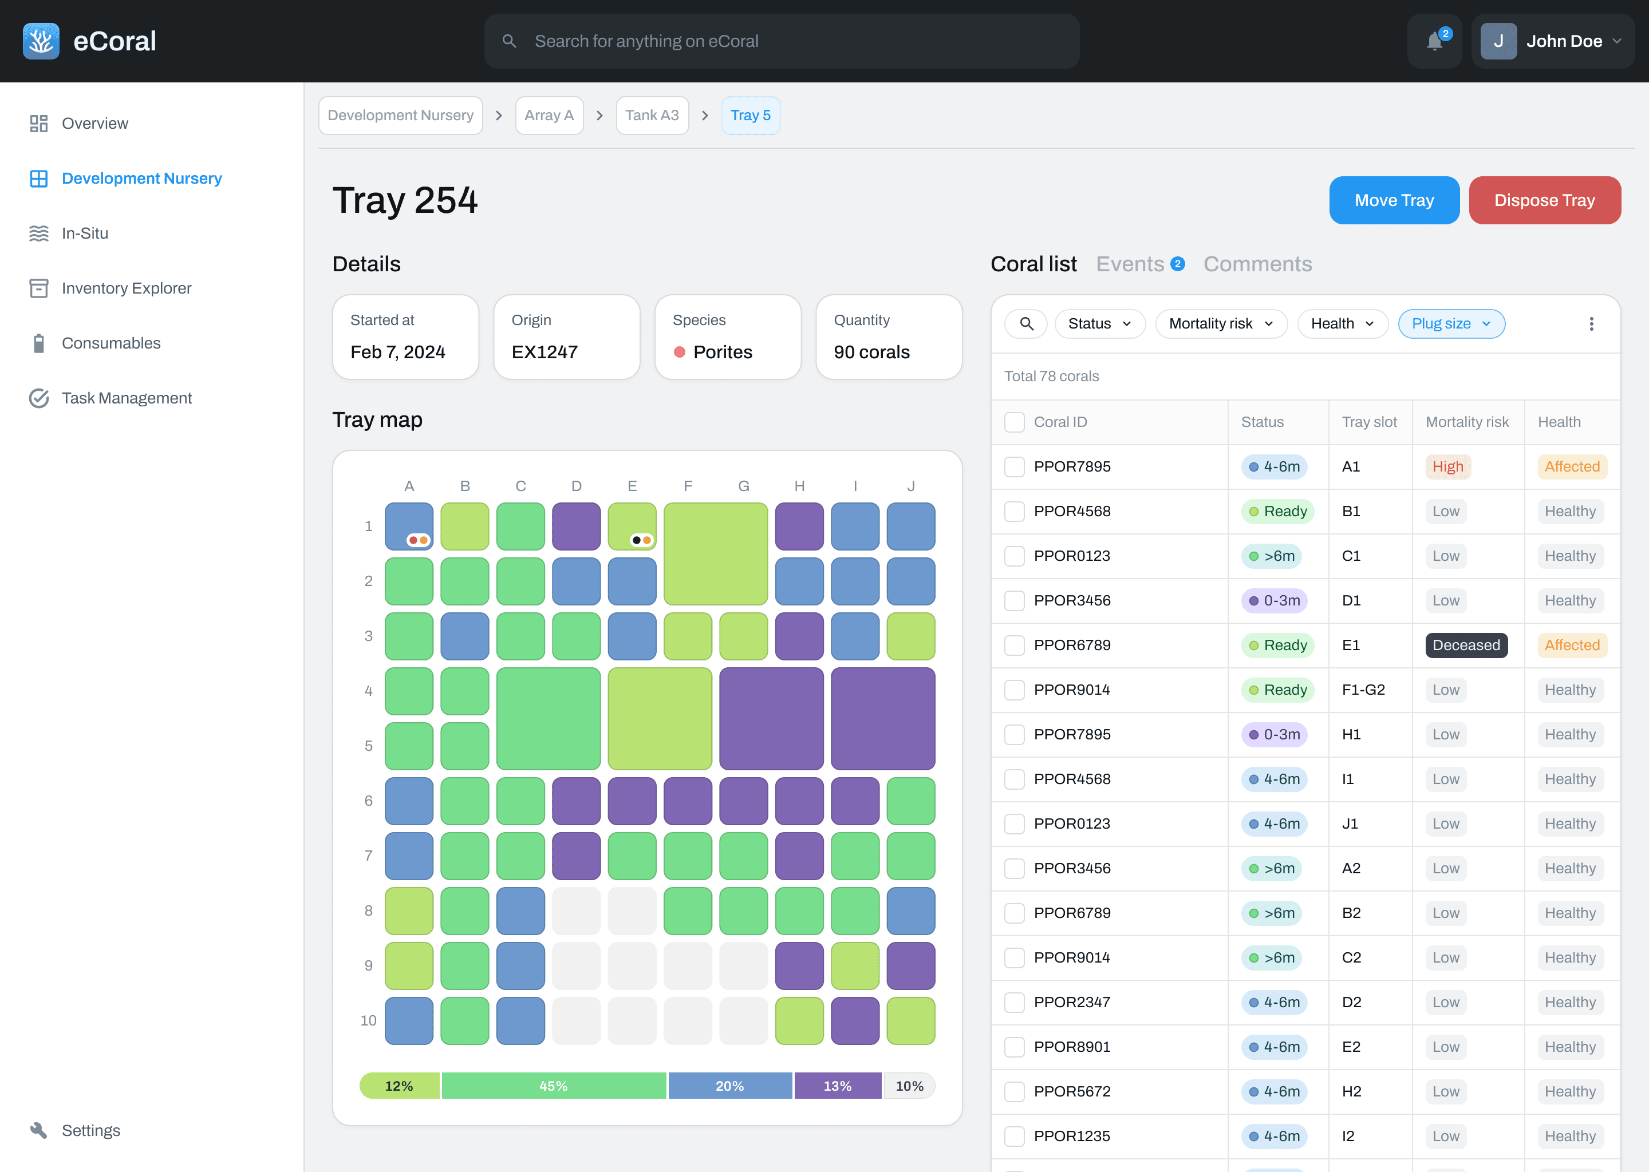Open the In-Situ waves icon

tap(39, 233)
